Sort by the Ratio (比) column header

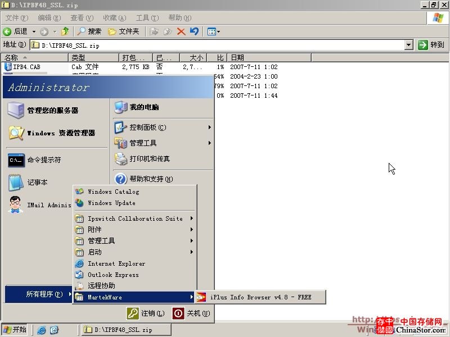click(x=217, y=58)
